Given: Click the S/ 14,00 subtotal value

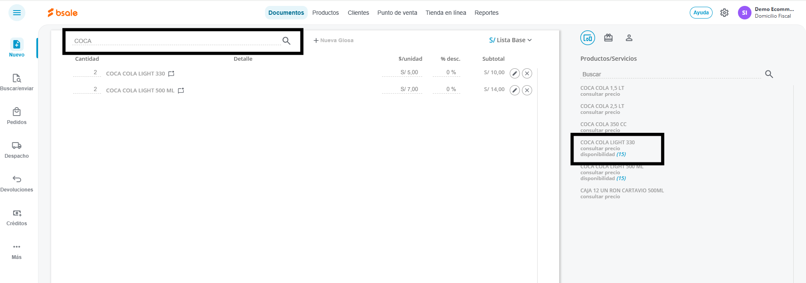Looking at the screenshot, I should pyautogui.click(x=494, y=89).
